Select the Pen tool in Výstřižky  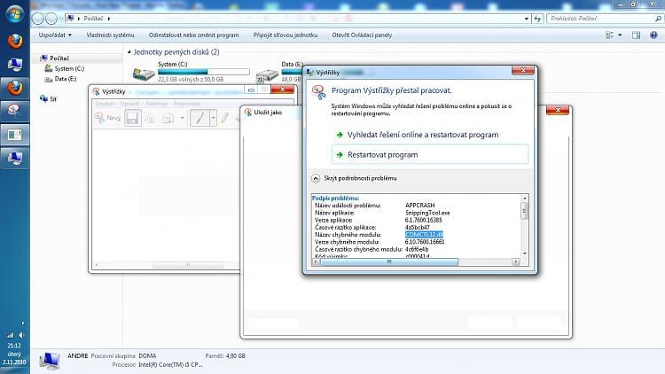[x=199, y=118]
